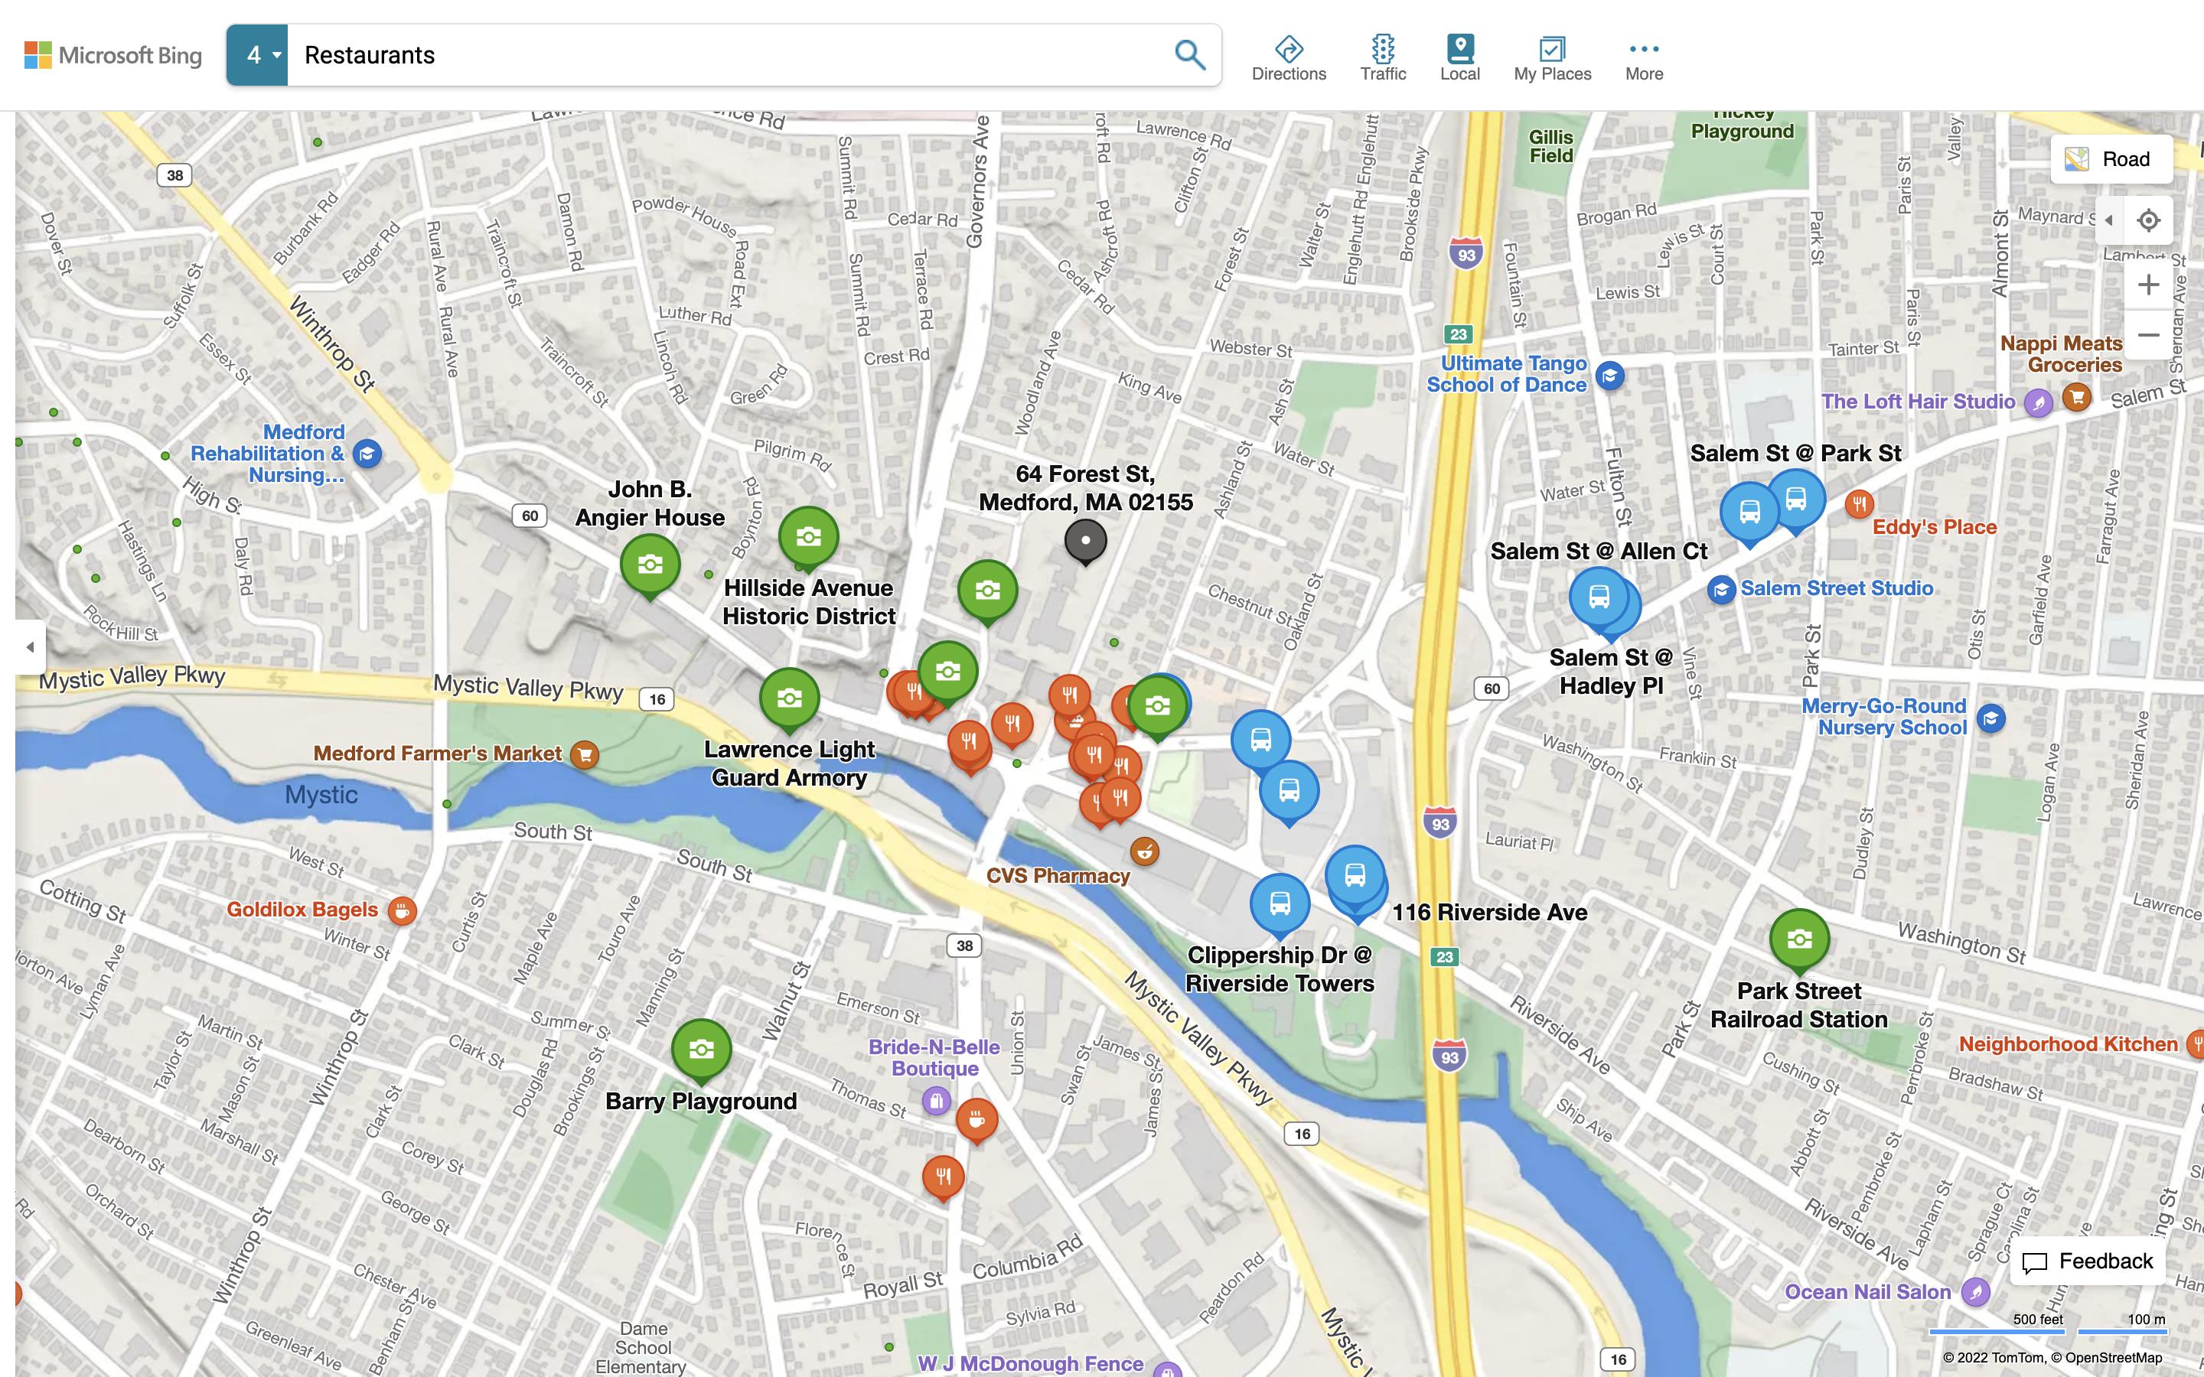Click the Clippership Dr bus stop pin
2204x1377 pixels.
point(1279,903)
